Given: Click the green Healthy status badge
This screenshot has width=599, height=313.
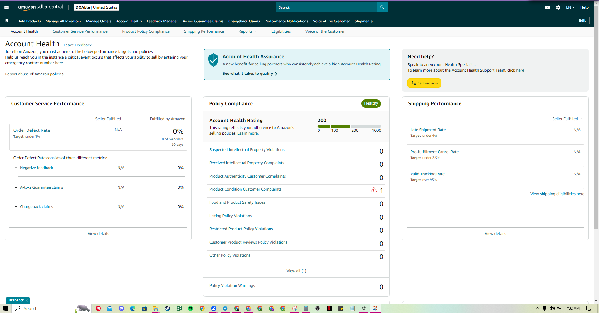Looking at the screenshot, I should click(371, 103).
